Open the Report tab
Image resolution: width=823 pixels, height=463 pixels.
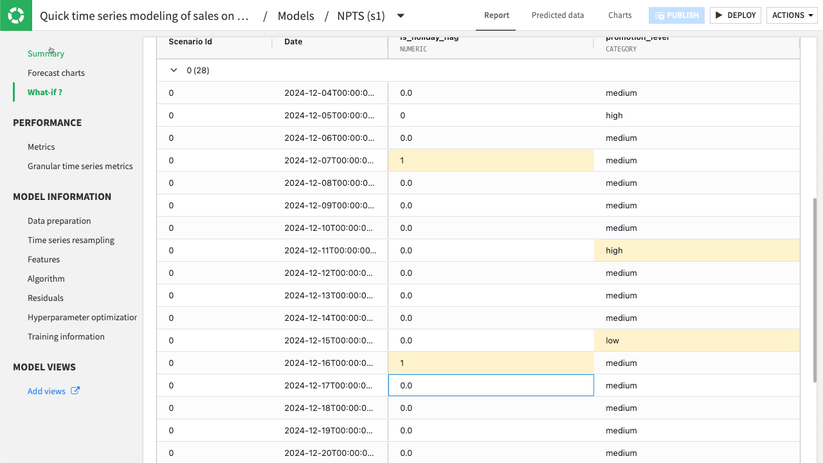coord(496,15)
